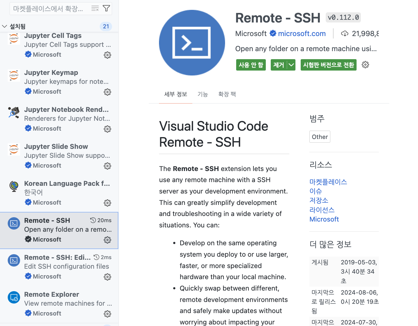
Task: Collapse the 설치됨 installed section
Action: click(x=5, y=26)
